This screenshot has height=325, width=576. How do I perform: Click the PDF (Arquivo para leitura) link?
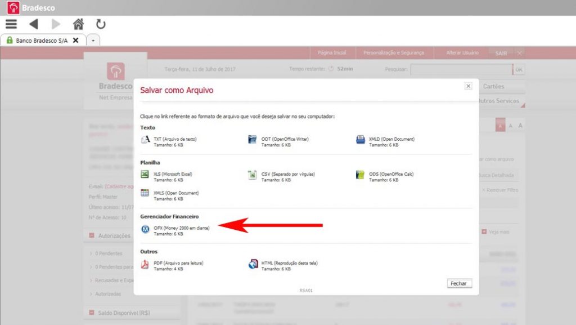coord(178,262)
